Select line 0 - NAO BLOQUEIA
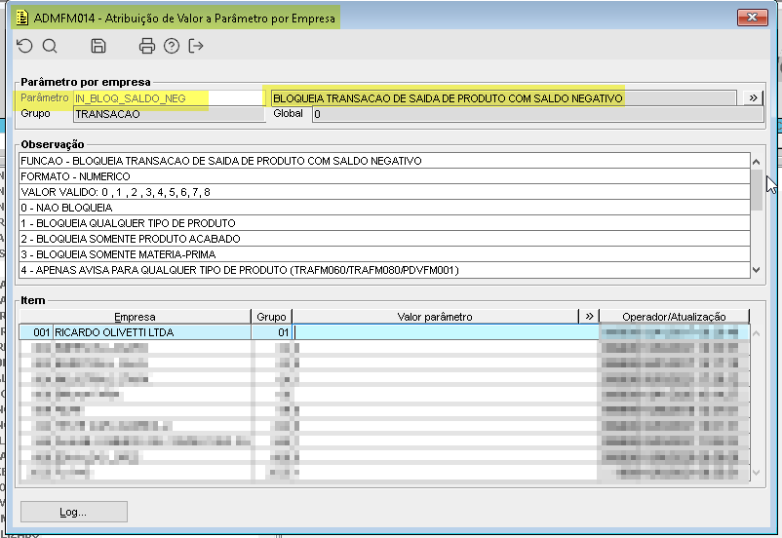The image size is (782, 538). pos(384,208)
